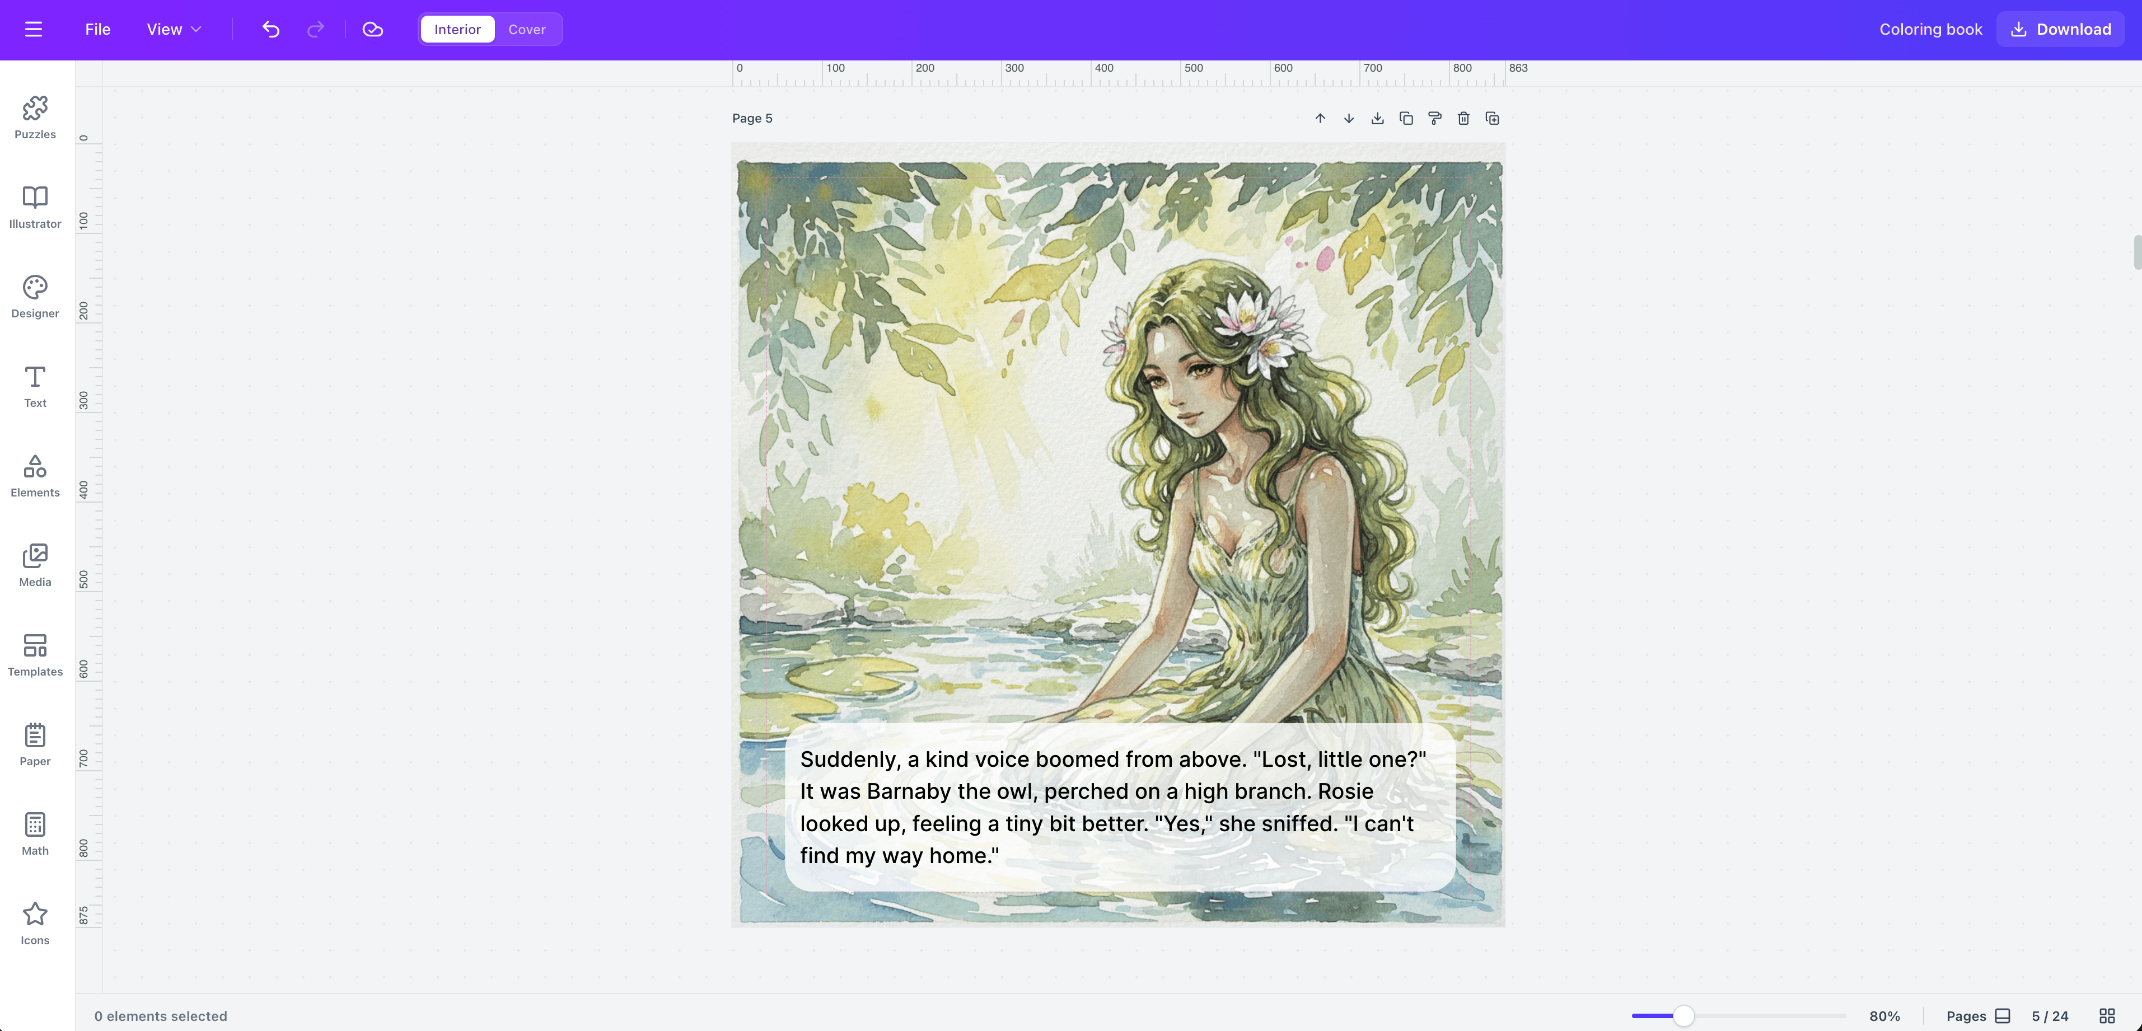Open the Media panel
This screenshot has width=2142, height=1031.
[x=34, y=565]
